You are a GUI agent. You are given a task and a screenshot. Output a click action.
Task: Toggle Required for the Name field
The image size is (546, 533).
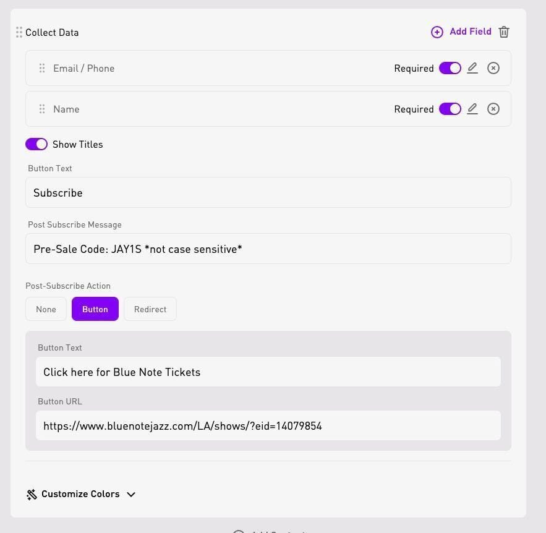click(450, 109)
